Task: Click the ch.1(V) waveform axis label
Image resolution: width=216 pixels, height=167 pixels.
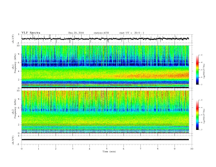Action: [13, 39]
